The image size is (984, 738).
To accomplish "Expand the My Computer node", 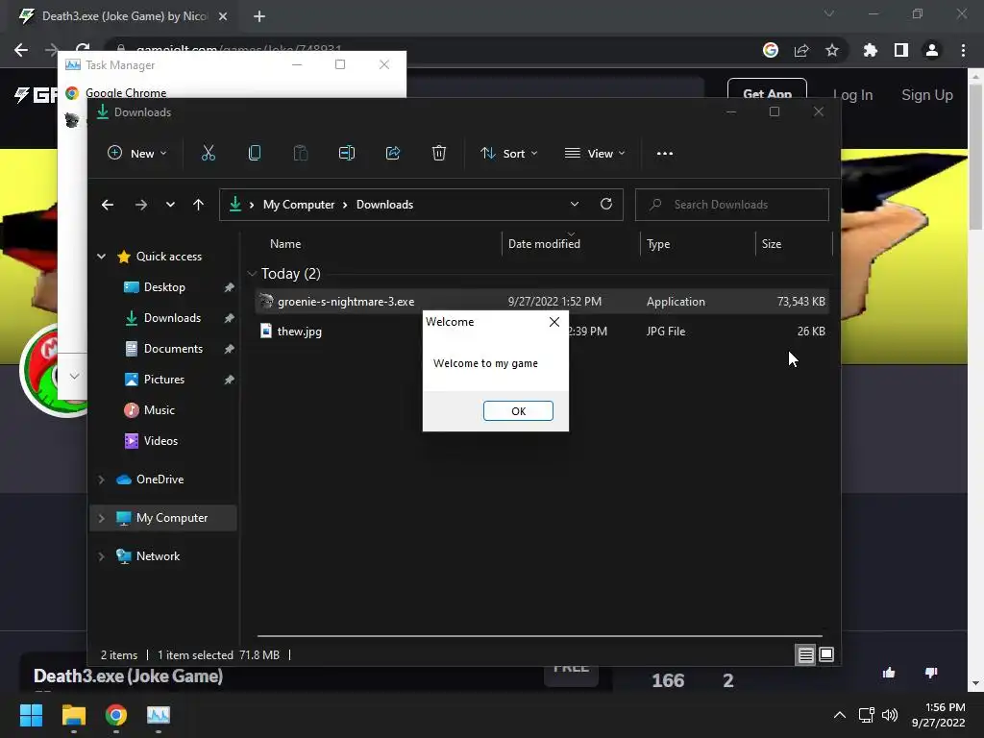I will coord(101,518).
